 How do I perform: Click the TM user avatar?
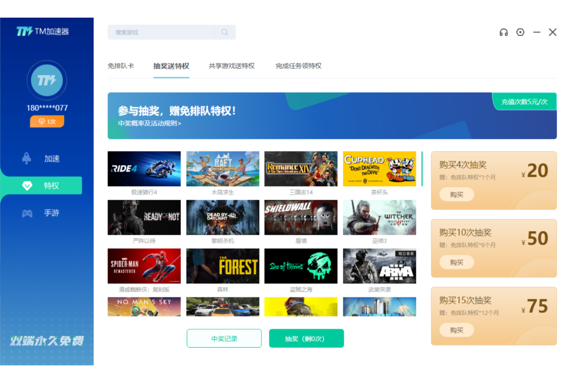click(46, 80)
